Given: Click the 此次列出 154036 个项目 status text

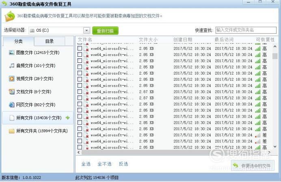Looking at the screenshot, I should (x=97, y=178).
